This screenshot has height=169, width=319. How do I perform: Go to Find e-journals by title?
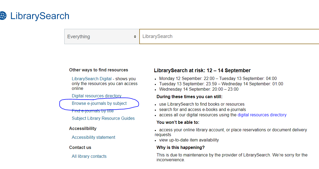coord(93,111)
